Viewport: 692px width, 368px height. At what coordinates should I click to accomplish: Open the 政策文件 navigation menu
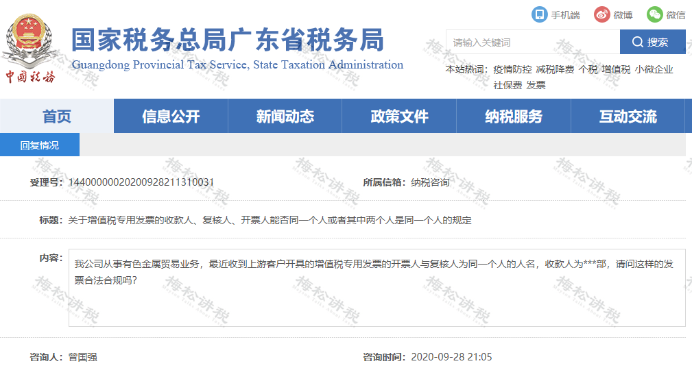pyautogui.click(x=399, y=116)
